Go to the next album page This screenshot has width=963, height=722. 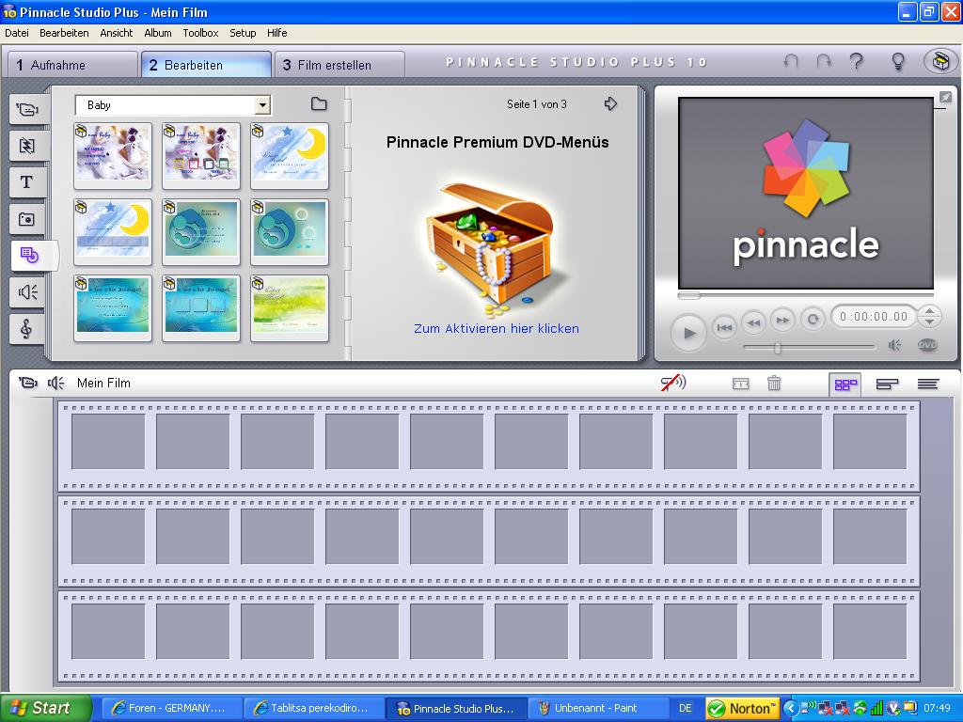point(610,103)
